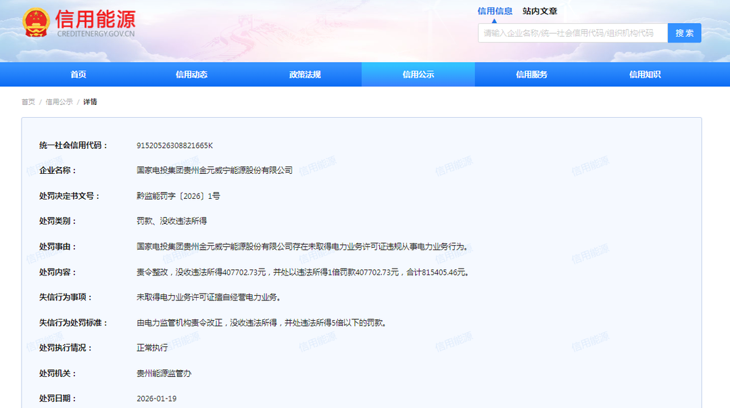Click the 信用公示 breadcrumb link
The width and height of the screenshot is (730, 408).
point(59,102)
